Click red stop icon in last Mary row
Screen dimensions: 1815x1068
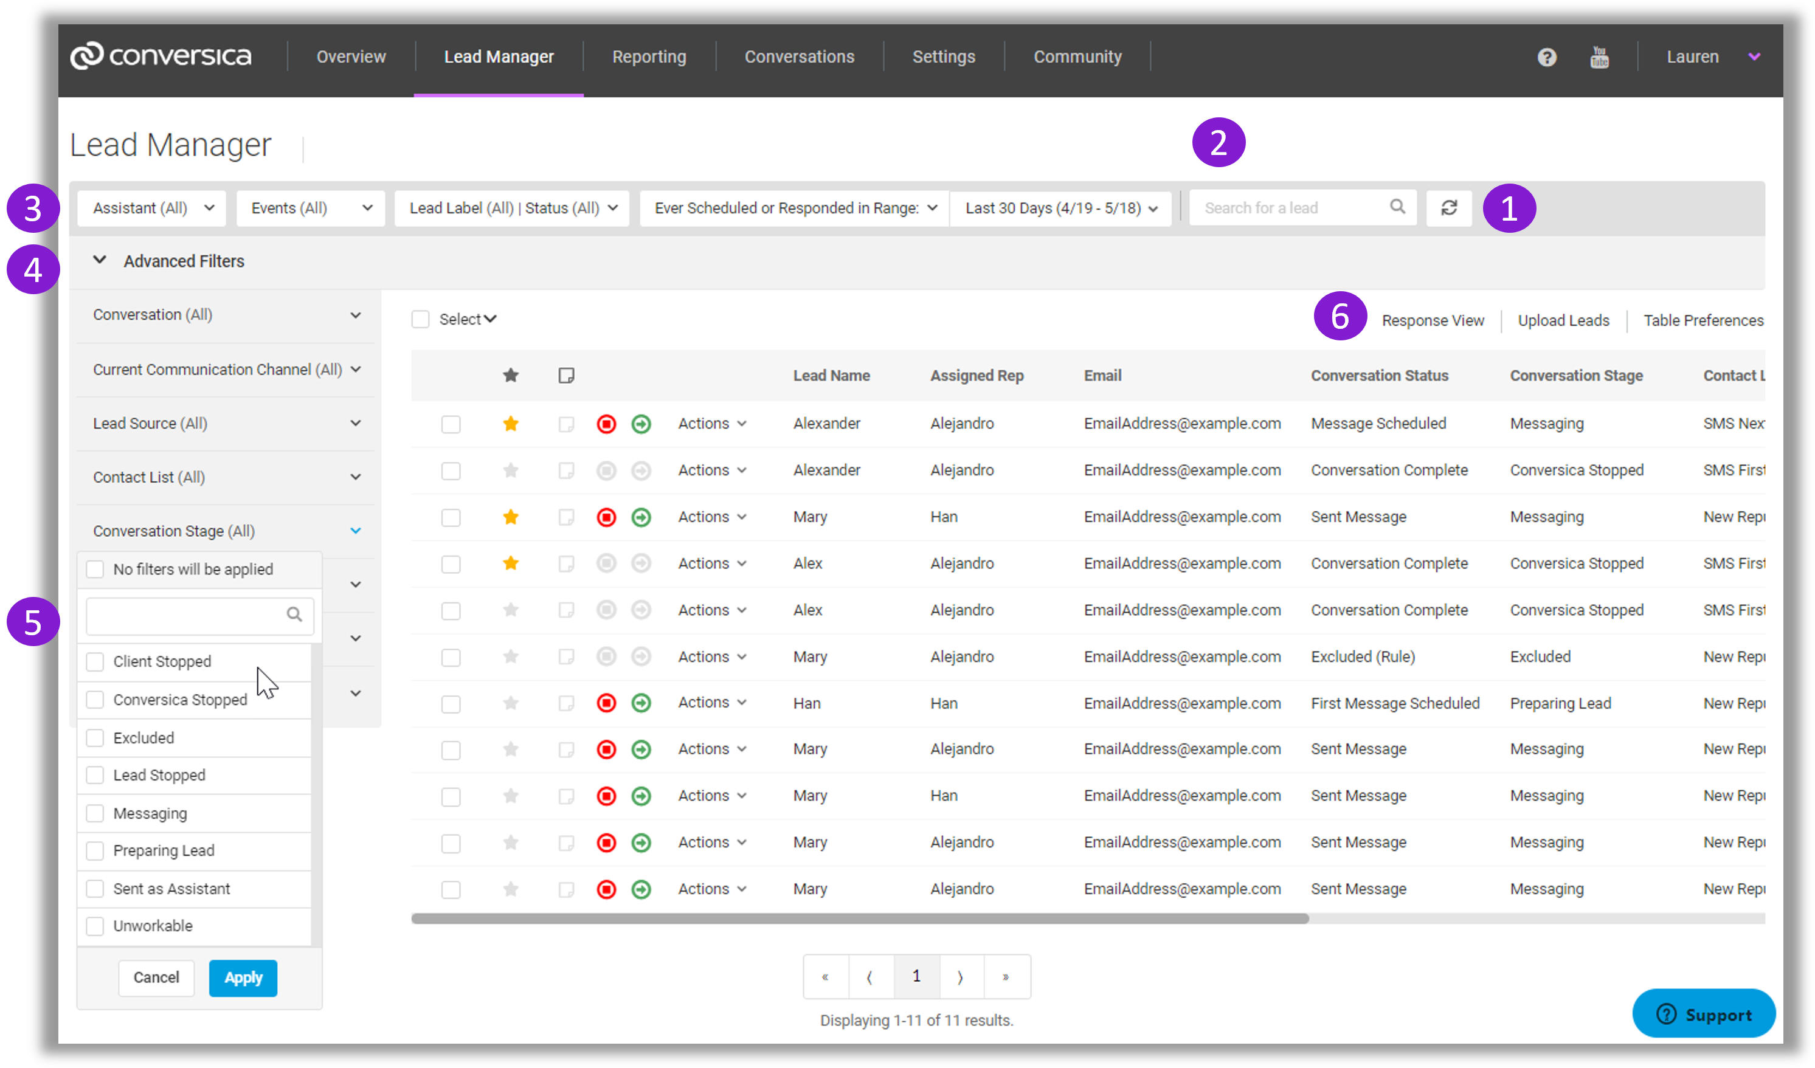click(x=606, y=889)
